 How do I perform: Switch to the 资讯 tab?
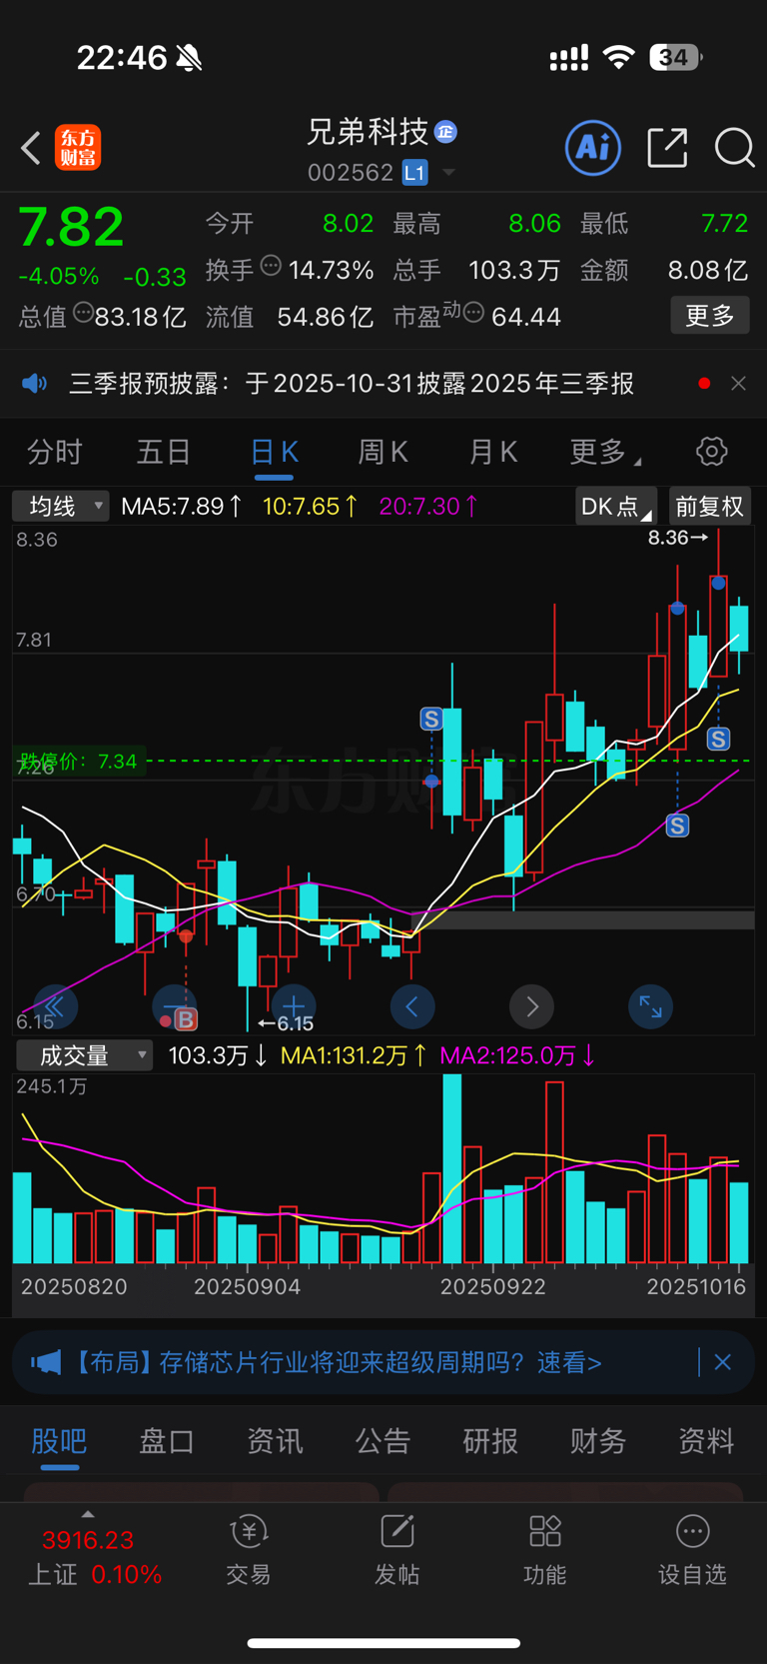tap(275, 1441)
